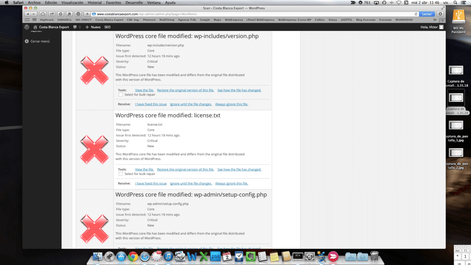Image resolution: width=471 pixels, height=265 pixels.
Task: Open Microsoft Word from the Dock
Action: point(192,256)
